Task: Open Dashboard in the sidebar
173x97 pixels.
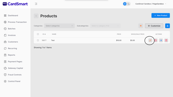Action: (13, 15)
